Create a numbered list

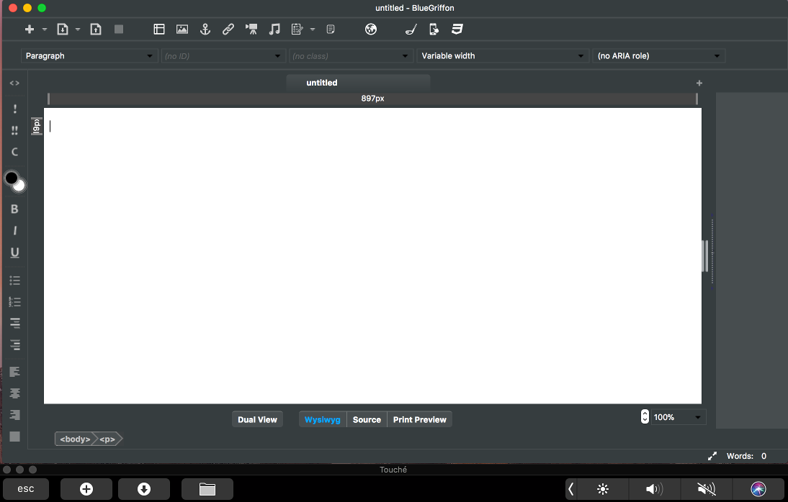(14, 301)
